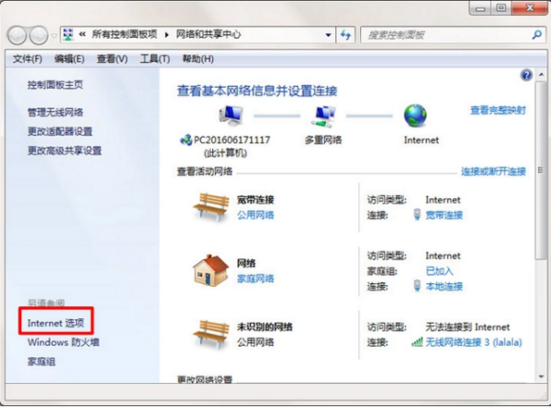Open 查看完整映射 link

click(x=499, y=111)
